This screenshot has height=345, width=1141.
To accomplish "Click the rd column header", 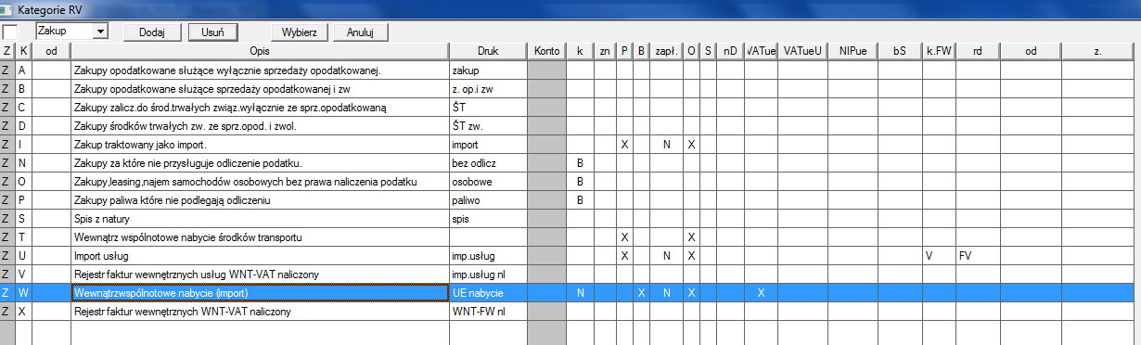I will point(978,51).
